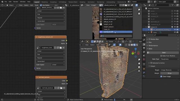Enable the Selected to Active checkbox
The height and width of the screenshot is (101, 180).
click(151, 63)
